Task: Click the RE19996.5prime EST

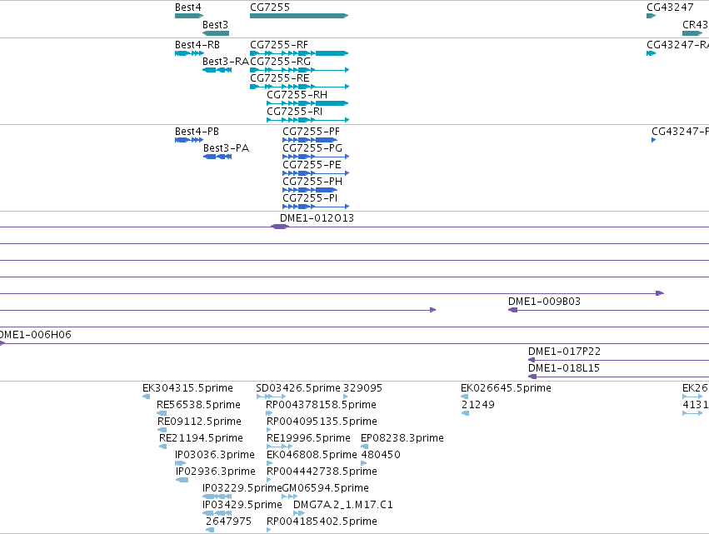Action: pos(277,447)
